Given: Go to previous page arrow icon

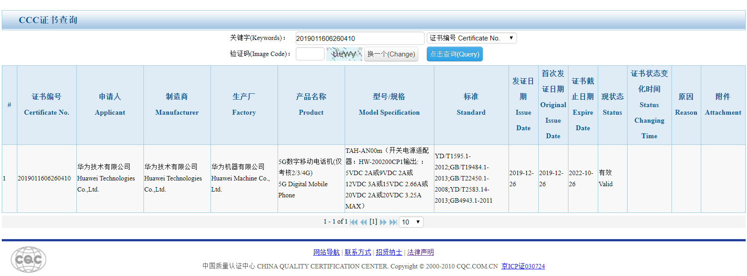Looking at the screenshot, I should point(364,222).
